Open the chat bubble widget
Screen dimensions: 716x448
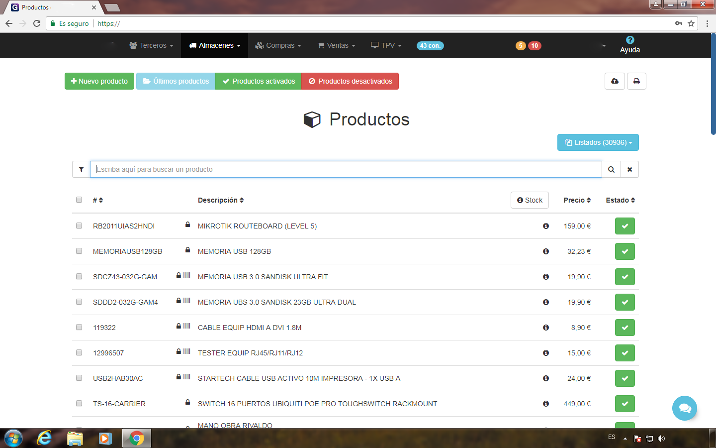(x=684, y=408)
